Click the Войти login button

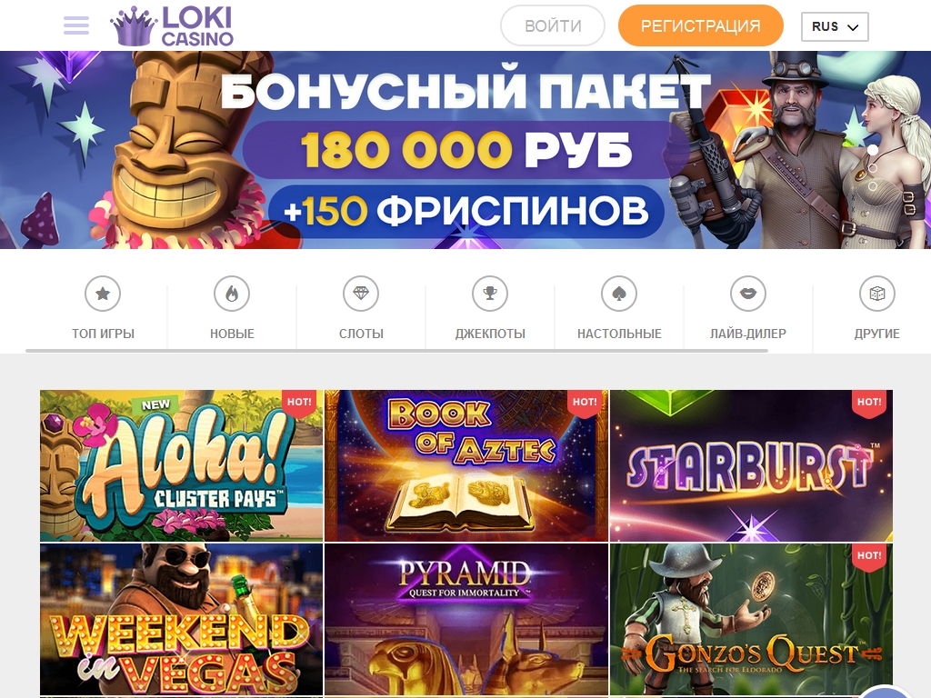(x=553, y=25)
